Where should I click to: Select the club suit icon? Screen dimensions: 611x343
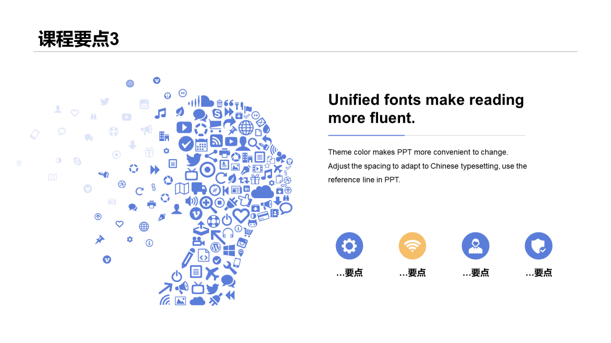tap(281, 157)
